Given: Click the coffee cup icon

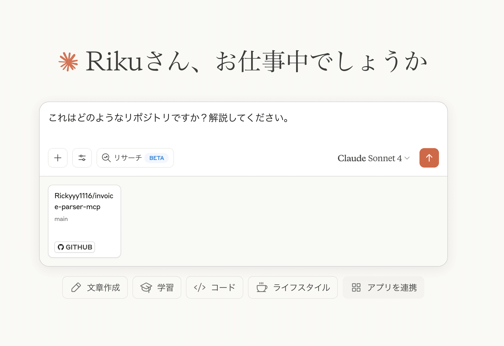Looking at the screenshot, I should [x=262, y=287].
